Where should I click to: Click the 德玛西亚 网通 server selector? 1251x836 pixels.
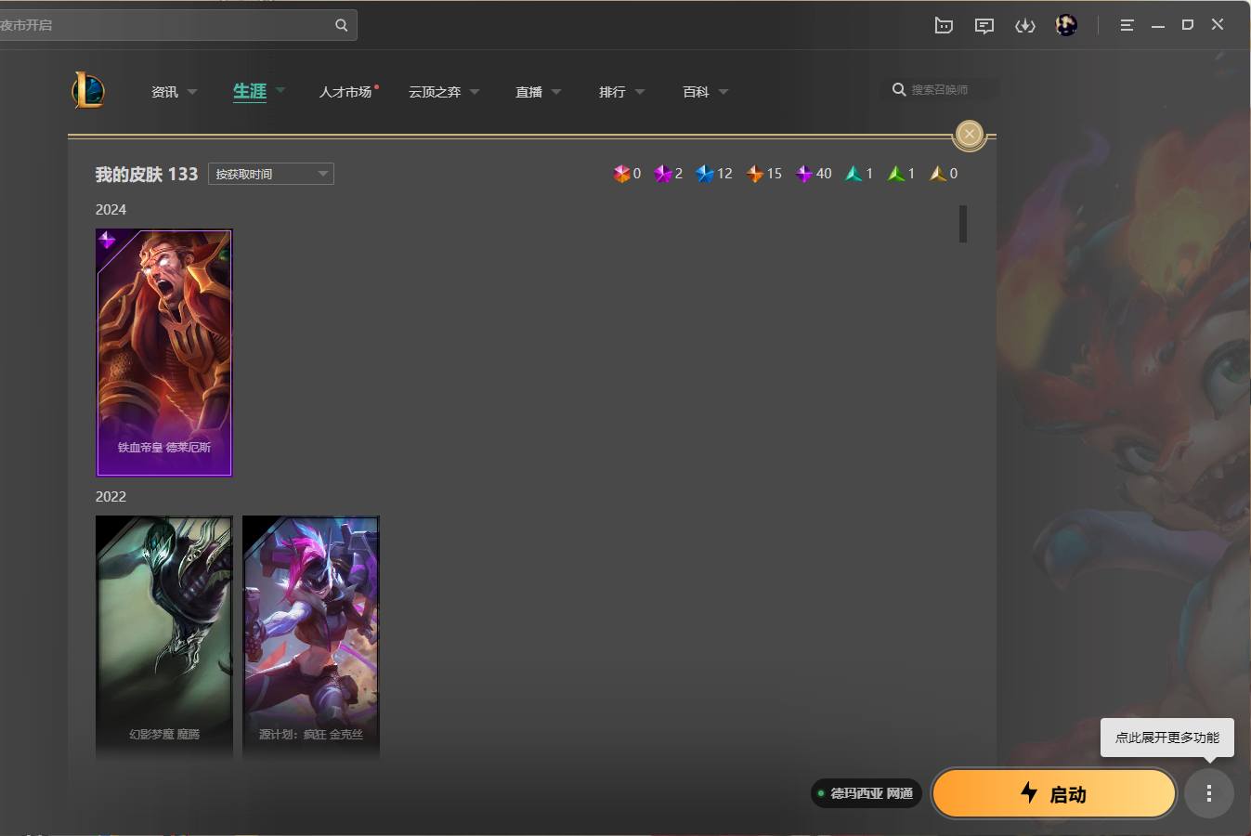point(867,793)
